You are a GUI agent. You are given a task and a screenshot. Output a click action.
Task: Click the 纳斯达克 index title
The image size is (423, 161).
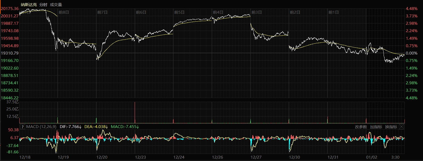pyautogui.click(x=29, y=5)
